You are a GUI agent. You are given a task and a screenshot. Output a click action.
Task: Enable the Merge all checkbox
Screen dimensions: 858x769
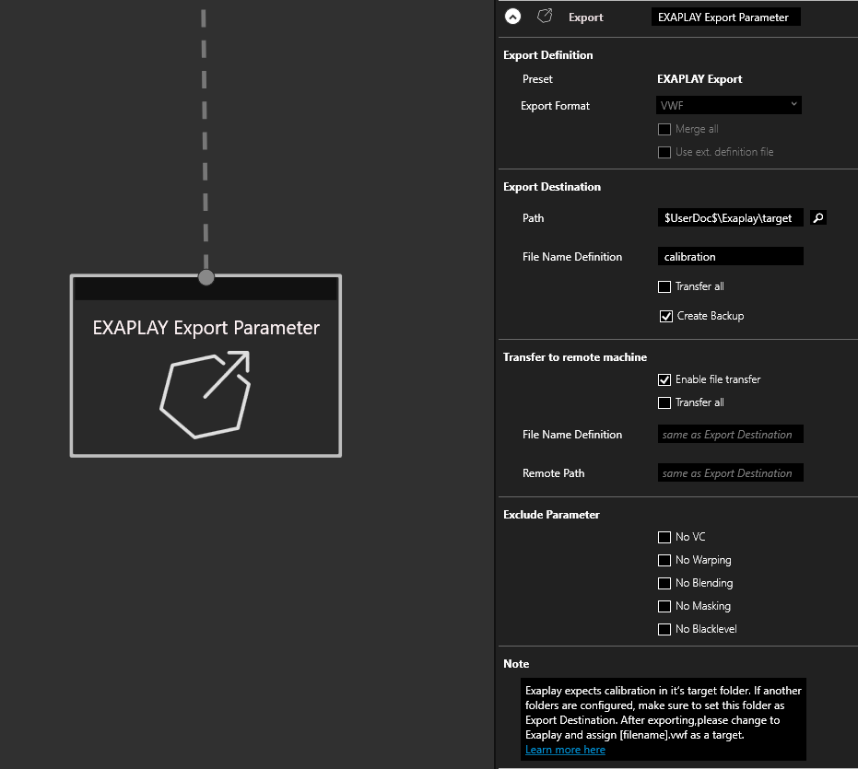tap(664, 129)
